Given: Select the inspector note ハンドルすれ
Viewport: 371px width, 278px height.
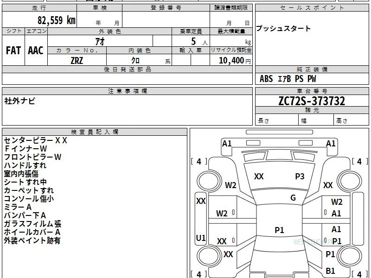Looking at the screenshot, I should click(25, 165).
